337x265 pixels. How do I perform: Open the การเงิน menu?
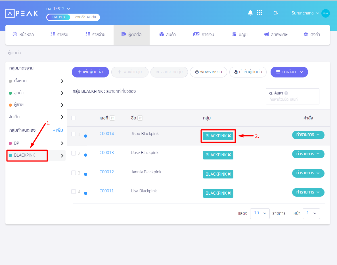pyautogui.click(x=204, y=35)
